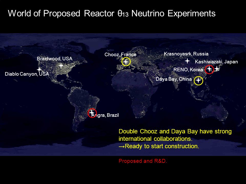Click the Daya Bay, China label
Screen dimensions: 246x184
tap(174, 79)
